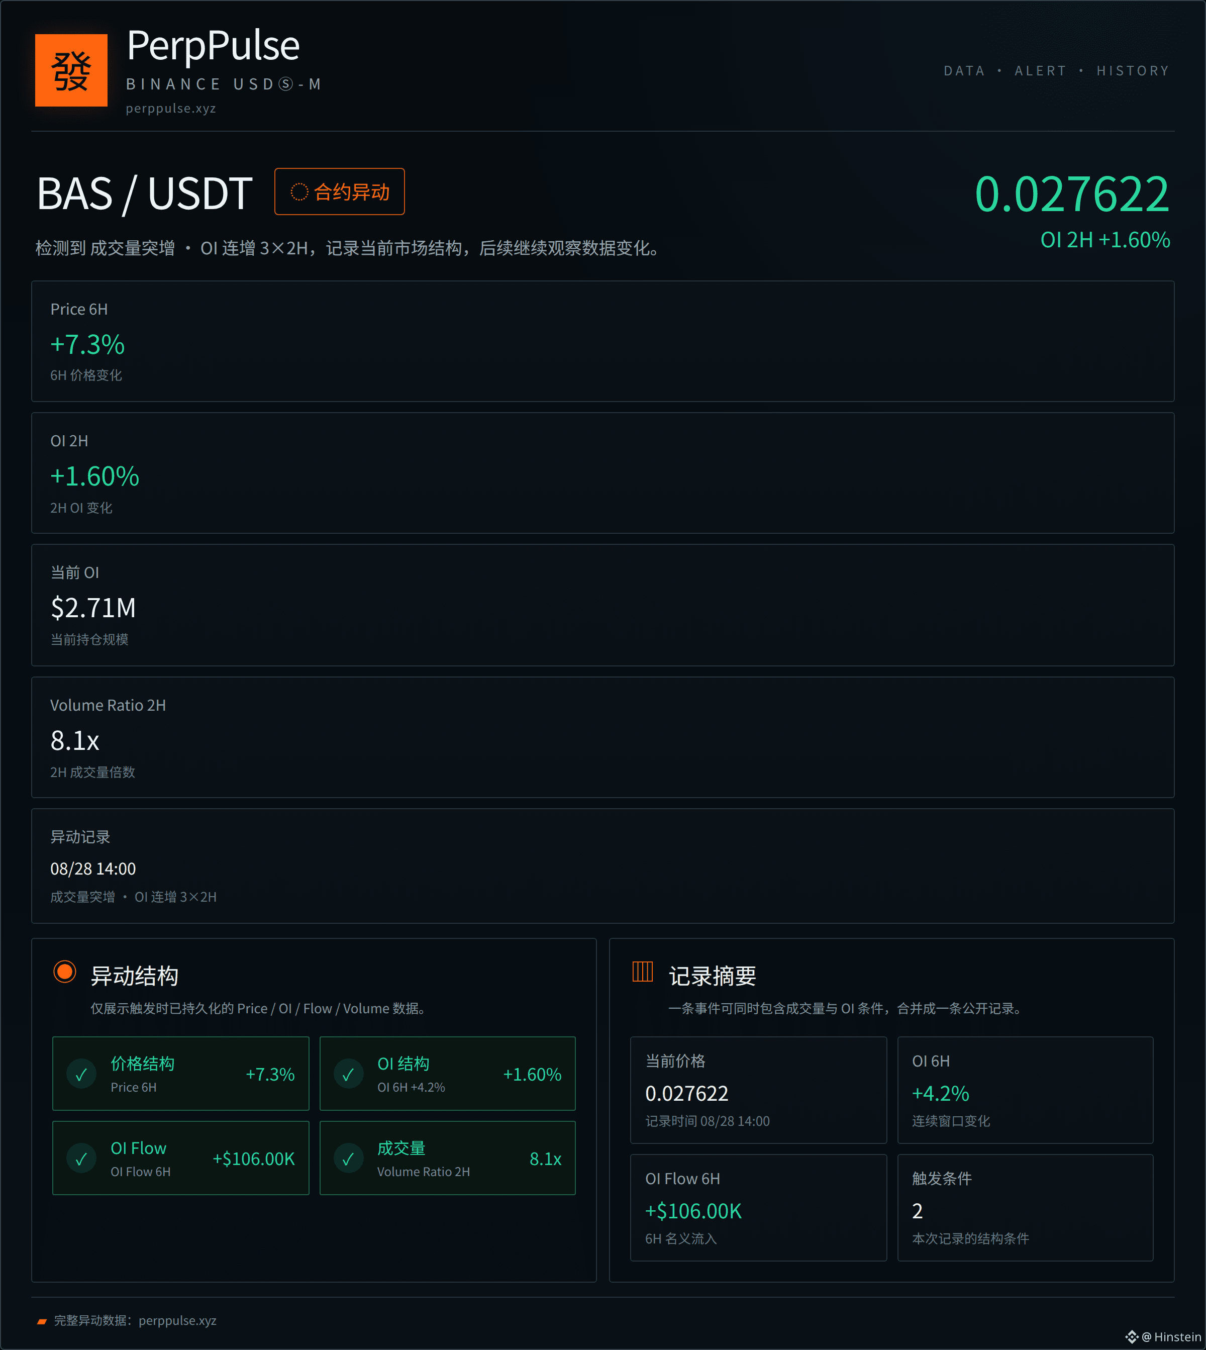Click the large 0.027622 price value
This screenshot has width=1206, height=1350.
pos(1071,194)
